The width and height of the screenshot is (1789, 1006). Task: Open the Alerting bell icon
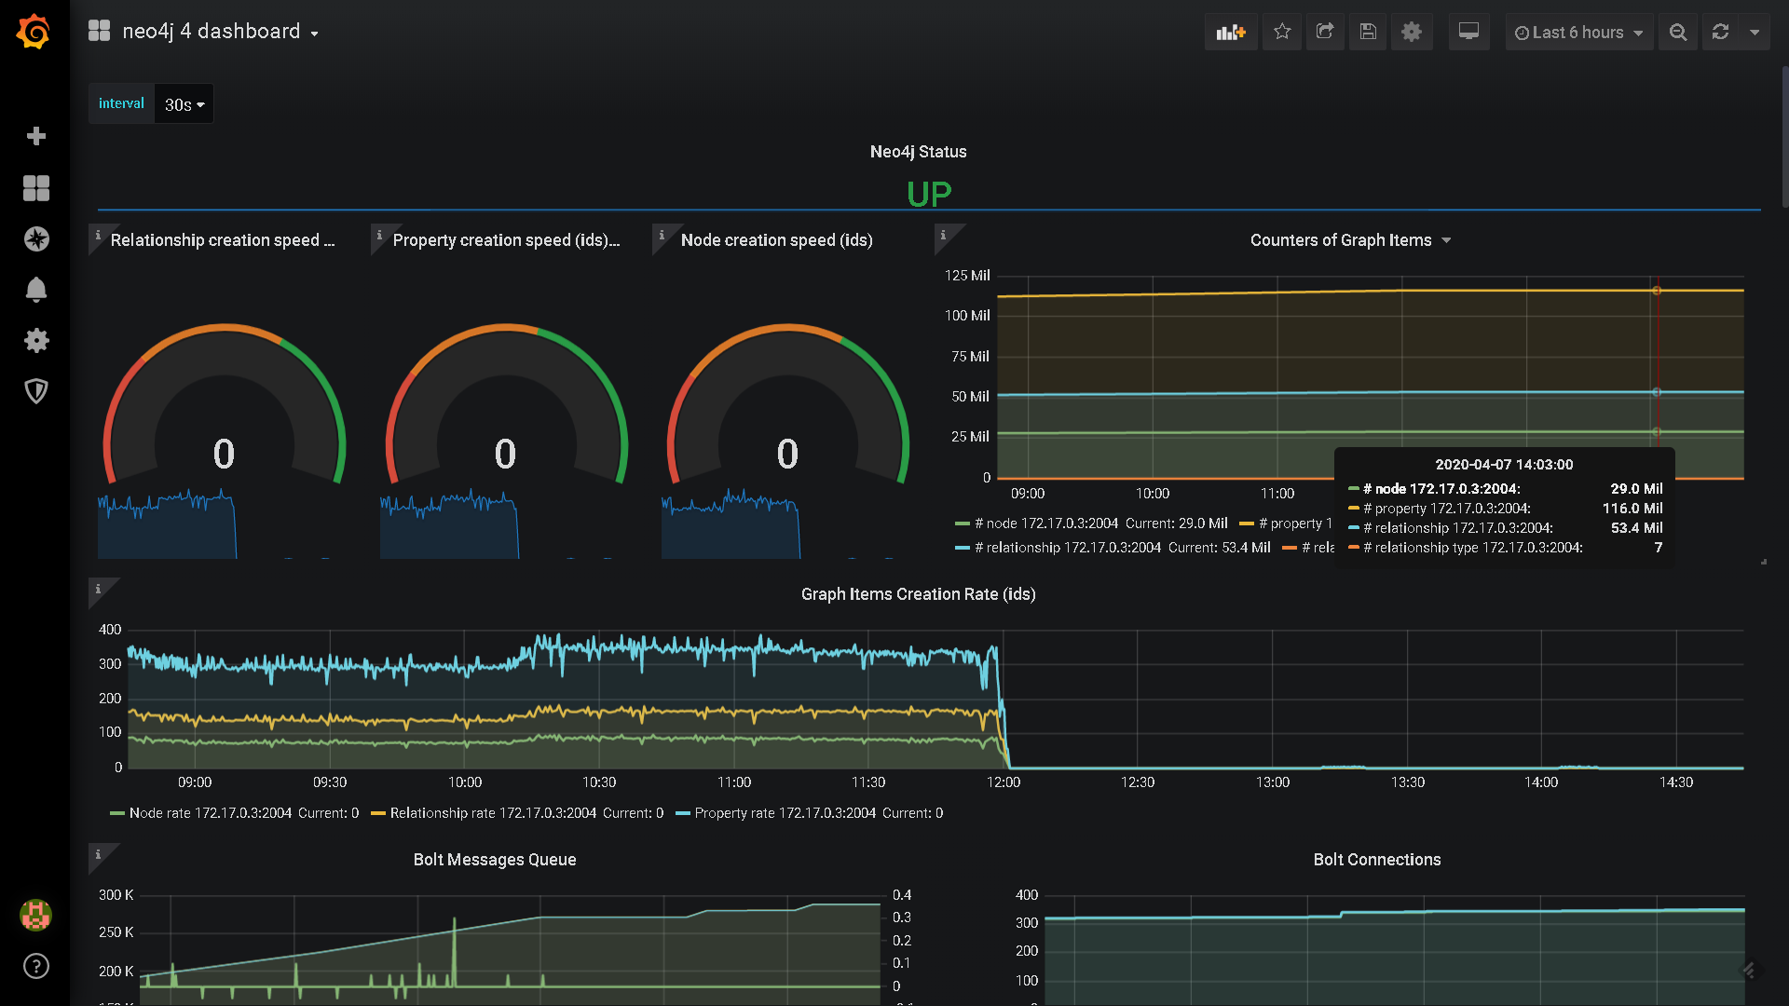(x=36, y=290)
